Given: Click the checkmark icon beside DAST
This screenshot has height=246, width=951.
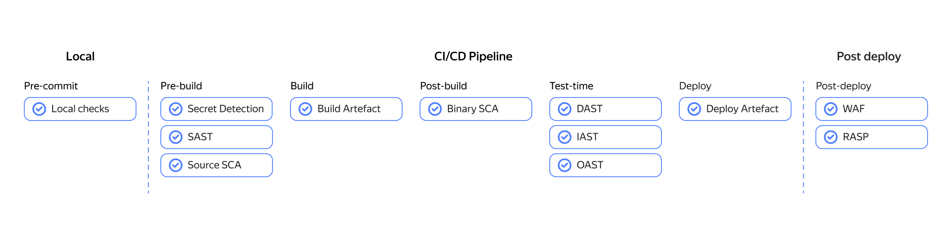Looking at the screenshot, I should pos(565,109).
